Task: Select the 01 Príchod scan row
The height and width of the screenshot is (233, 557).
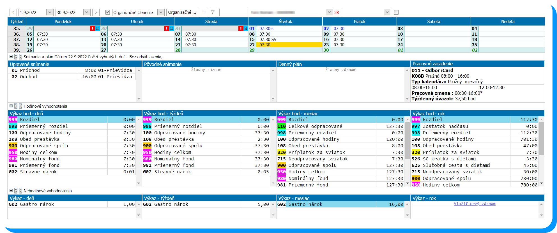Action: (72, 70)
